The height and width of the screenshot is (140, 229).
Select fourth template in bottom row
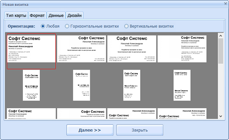point(182,114)
